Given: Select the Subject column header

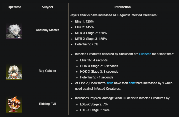Looking at the screenshot, I should point(47,7).
